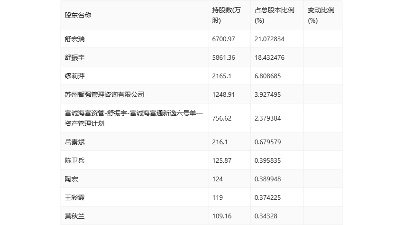
Task: Select percentage 6.808685
Action: click(267, 76)
